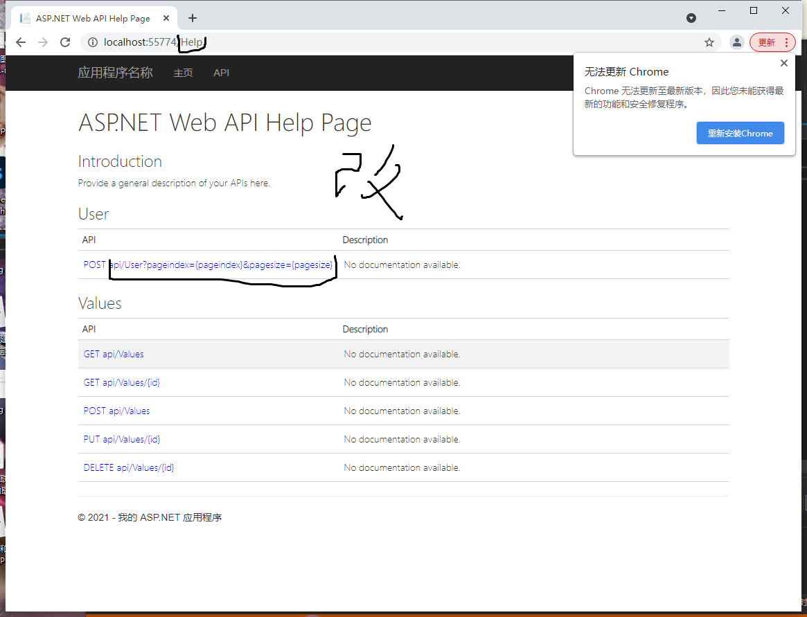The width and height of the screenshot is (807, 617).
Task: Click the Values section heading
Action: 100,303
